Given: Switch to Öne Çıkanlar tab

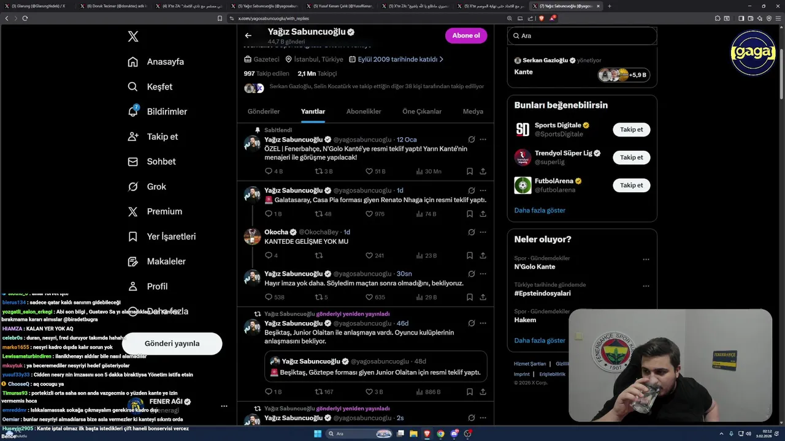Looking at the screenshot, I should pos(422,111).
